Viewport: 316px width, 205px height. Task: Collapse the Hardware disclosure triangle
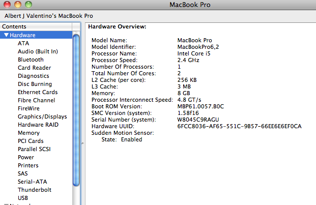(7, 35)
